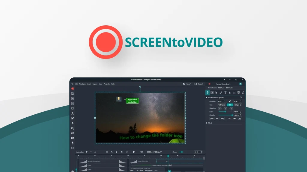Expand the Mask section

(207, 123)
